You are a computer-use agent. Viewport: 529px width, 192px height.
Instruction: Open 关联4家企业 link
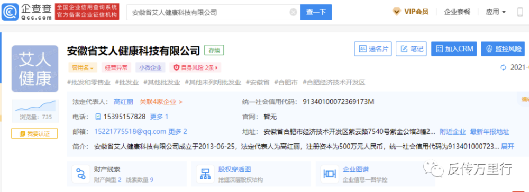[x=161, y=102]
